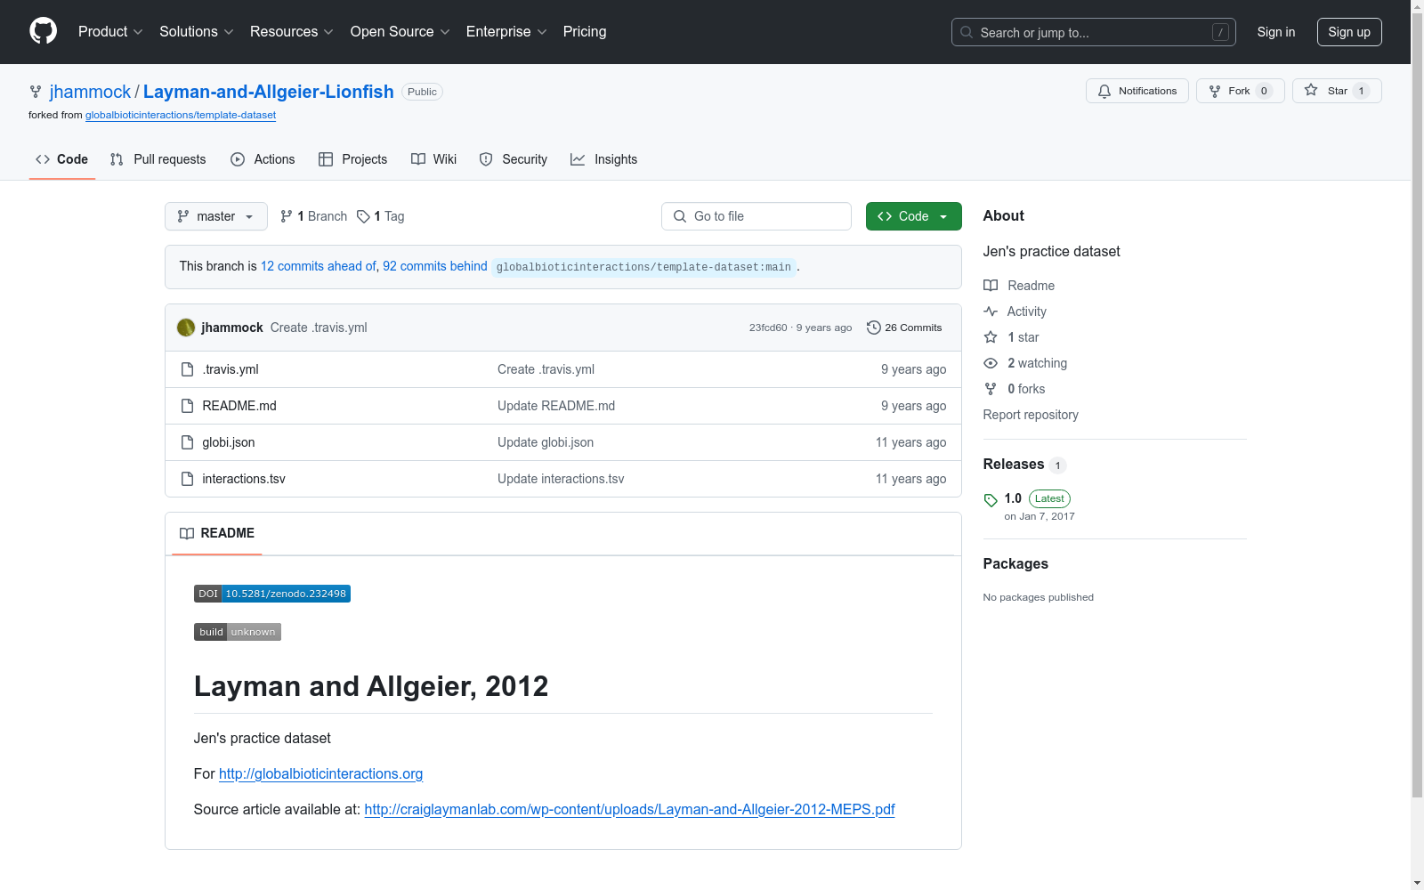Image resolution: width=1424 pixels, height=890 pixels.
Task: Open the Security tab
Action: point(514,159)
